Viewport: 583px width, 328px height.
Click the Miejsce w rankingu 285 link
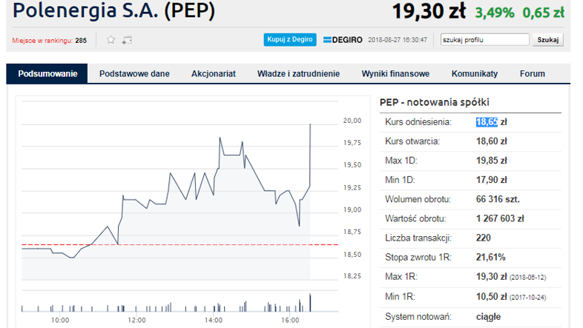coord(49,41)
